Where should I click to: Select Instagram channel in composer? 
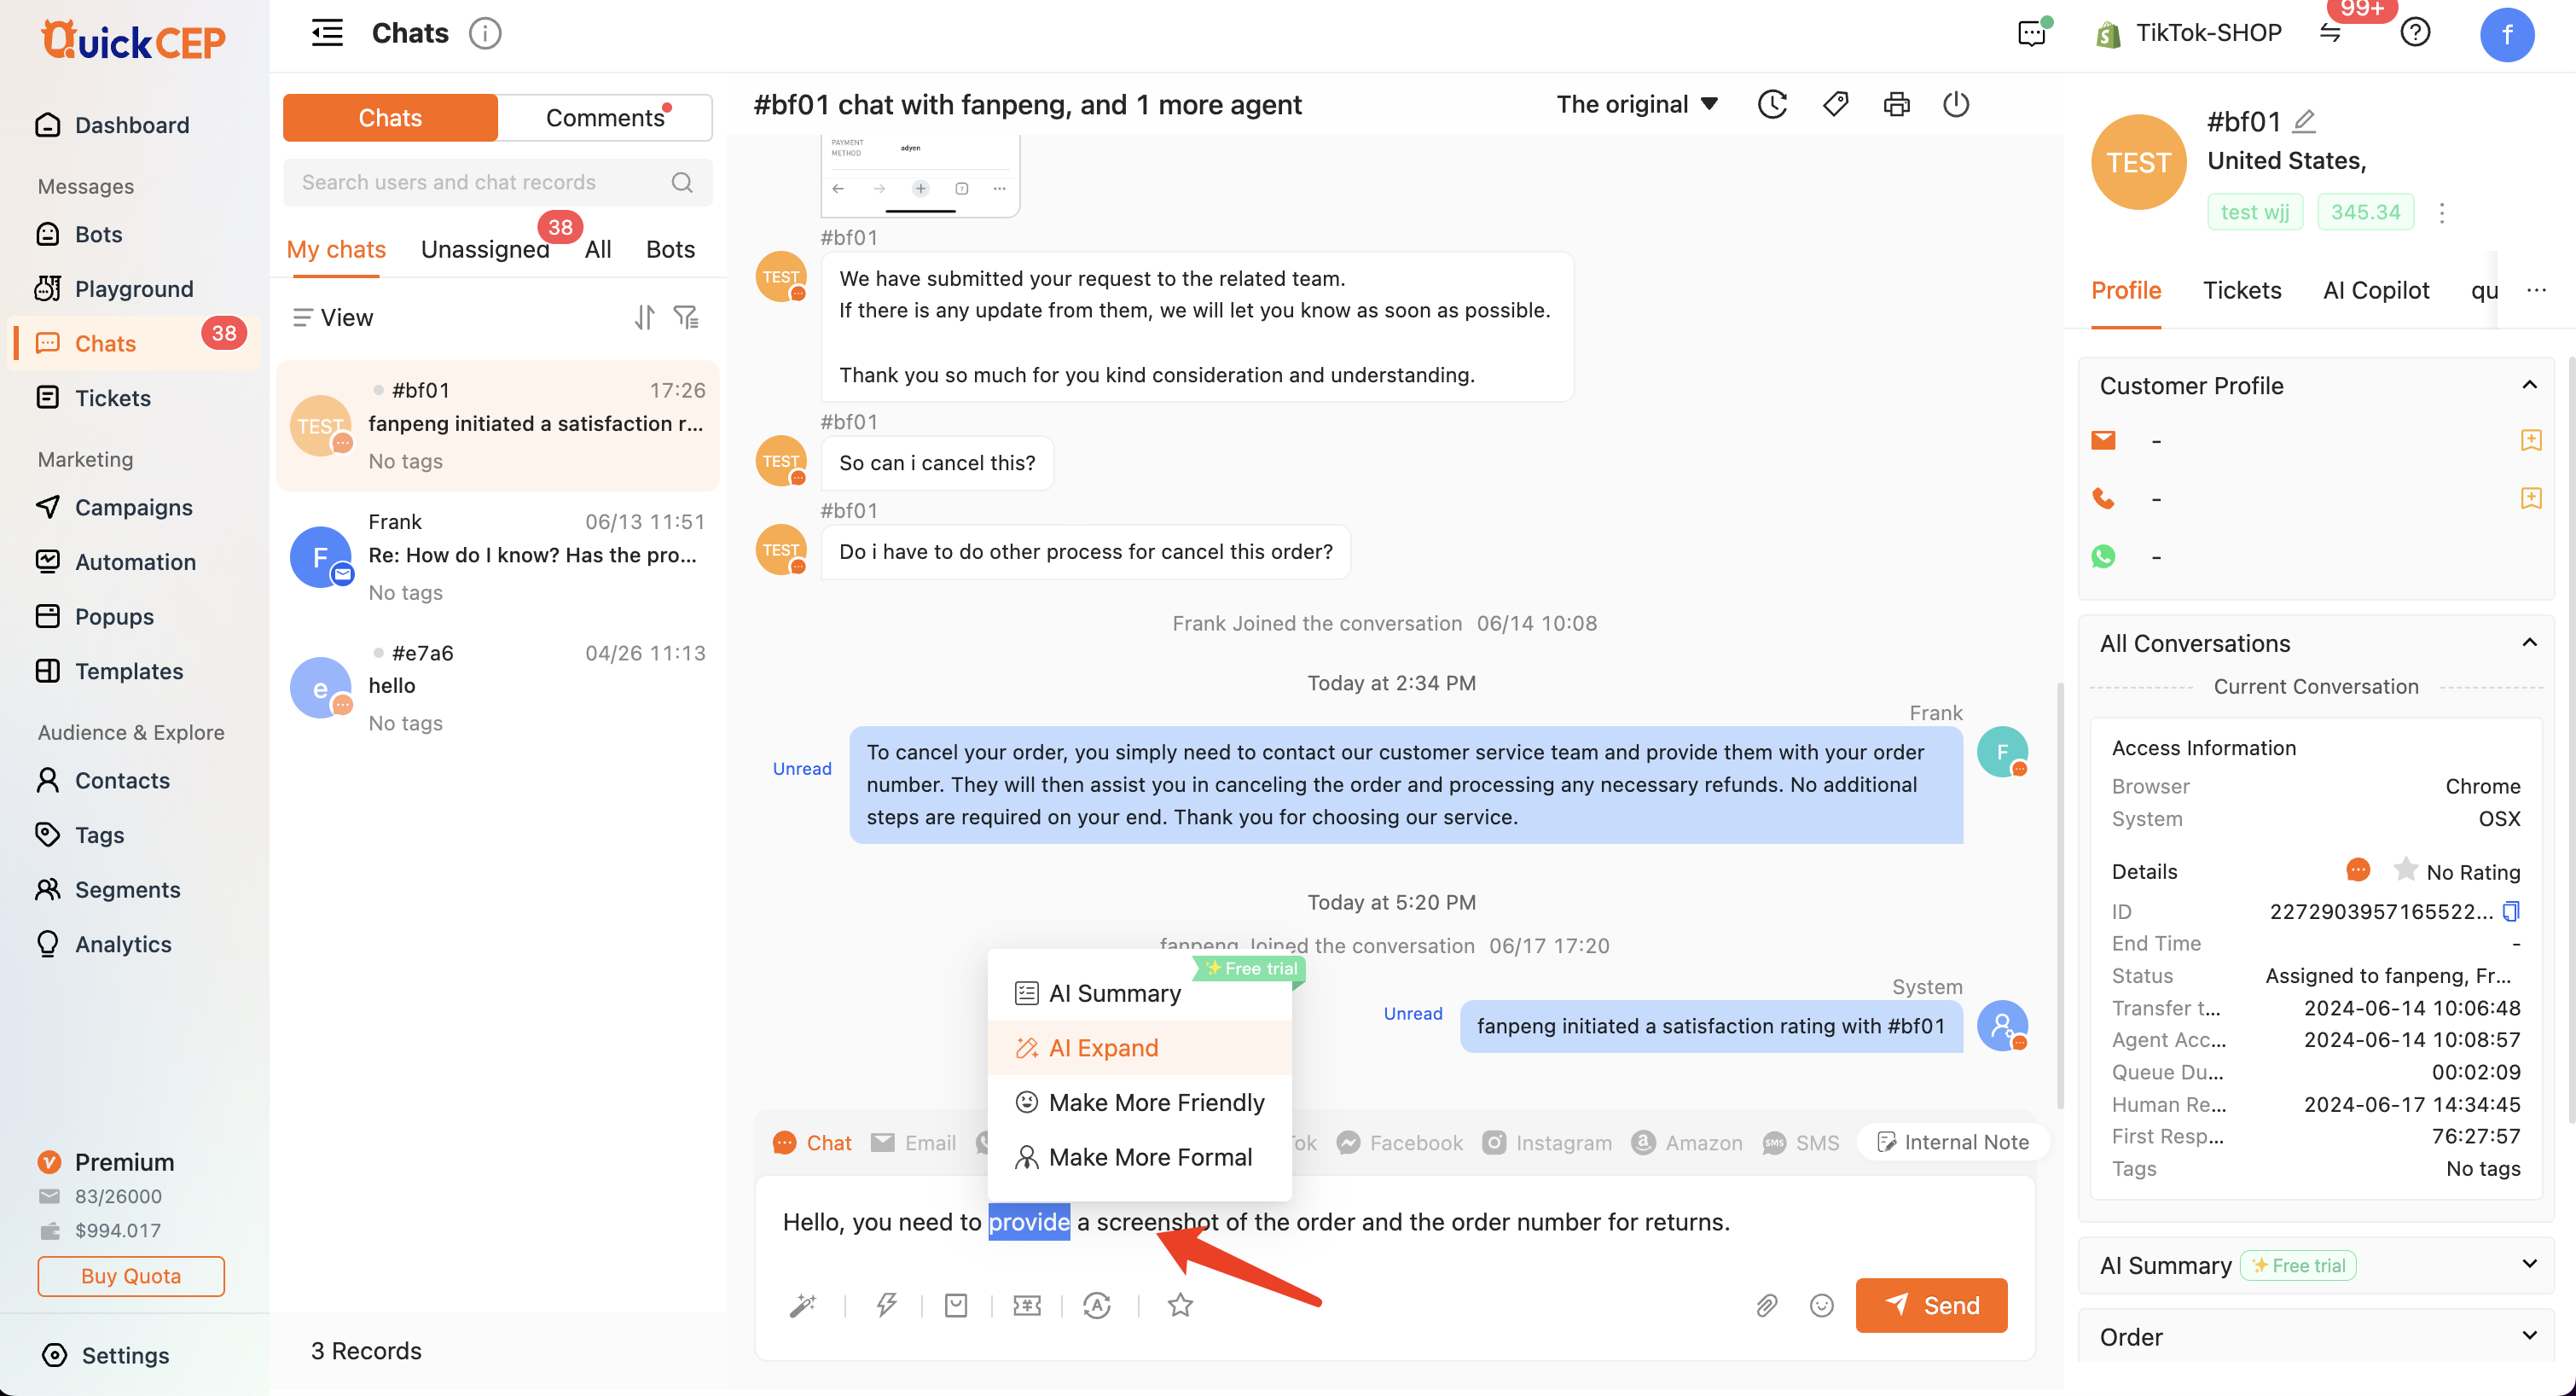1546,1142
